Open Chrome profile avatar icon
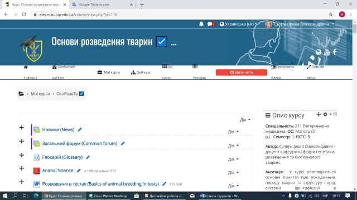Screen dimensions: 357x200 [342, 14]
